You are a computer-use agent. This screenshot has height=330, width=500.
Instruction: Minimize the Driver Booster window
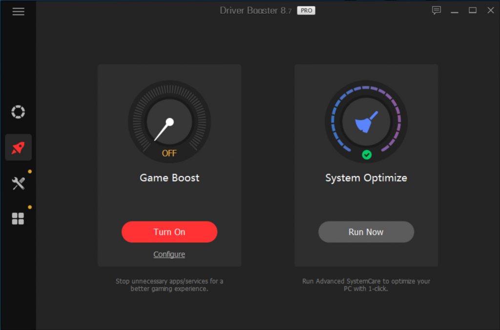point(455,10)
